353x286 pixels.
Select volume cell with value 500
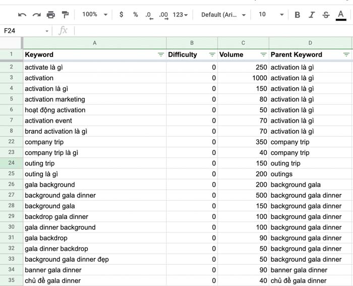click(x=243, y=195)
